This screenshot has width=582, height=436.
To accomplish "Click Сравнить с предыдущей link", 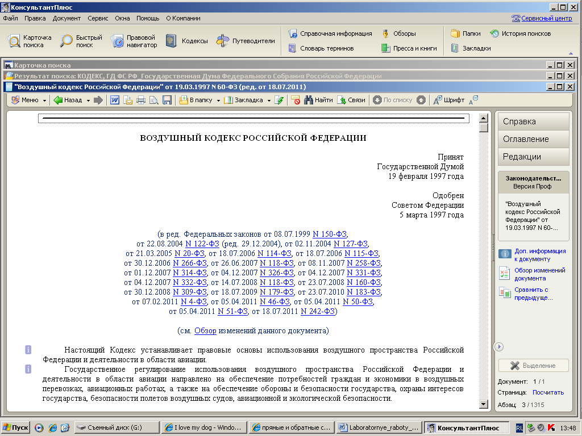I will point(533,294).
